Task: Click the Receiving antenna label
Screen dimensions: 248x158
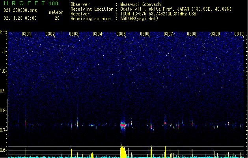Action: point(91,19)
